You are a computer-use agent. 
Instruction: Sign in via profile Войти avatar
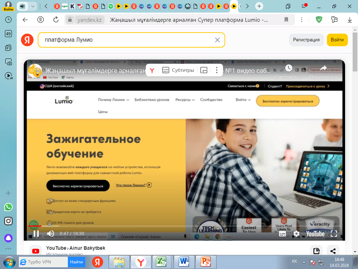tap(8, 6)
